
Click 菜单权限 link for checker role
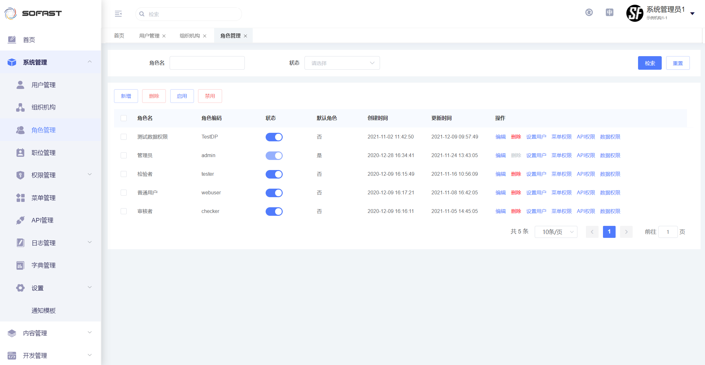pyautogui.click(x=561, y=211)
